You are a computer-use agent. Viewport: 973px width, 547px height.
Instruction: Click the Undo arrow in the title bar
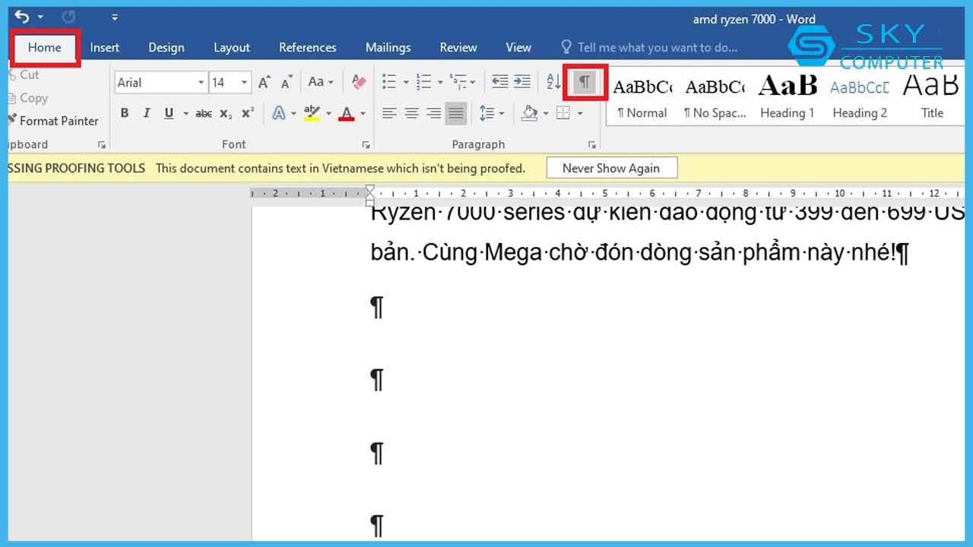click(22, 17)
